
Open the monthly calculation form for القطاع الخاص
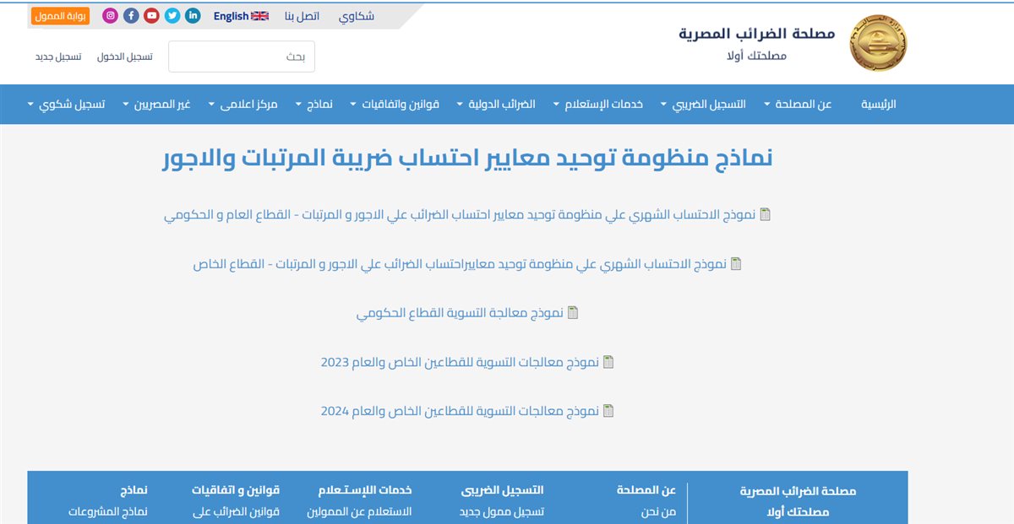[460, 263]
